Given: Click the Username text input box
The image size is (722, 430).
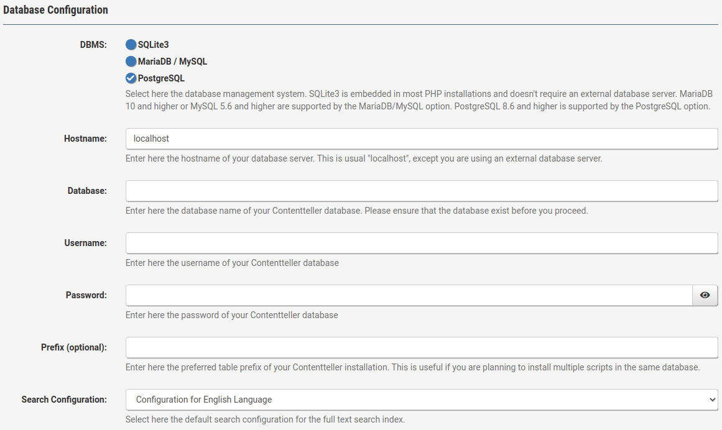Looking at the screenshot, I should pyautogui.click(x=422, y=243).
